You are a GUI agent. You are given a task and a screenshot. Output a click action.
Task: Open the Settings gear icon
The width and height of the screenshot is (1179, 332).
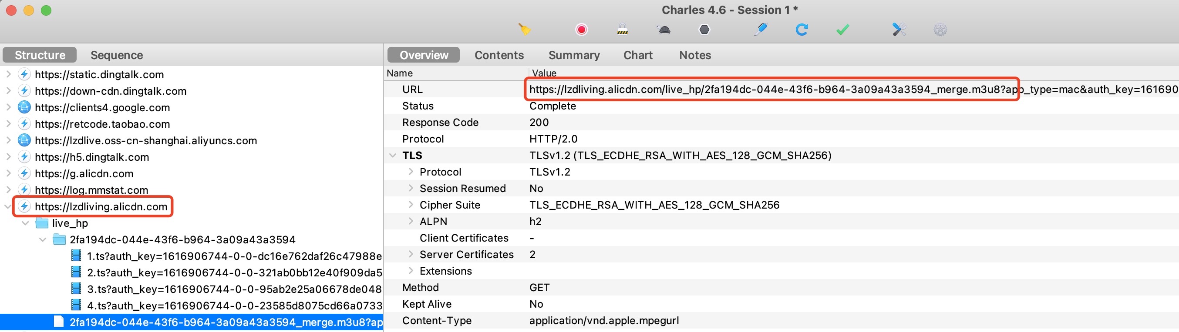click(x=940, y=30)
